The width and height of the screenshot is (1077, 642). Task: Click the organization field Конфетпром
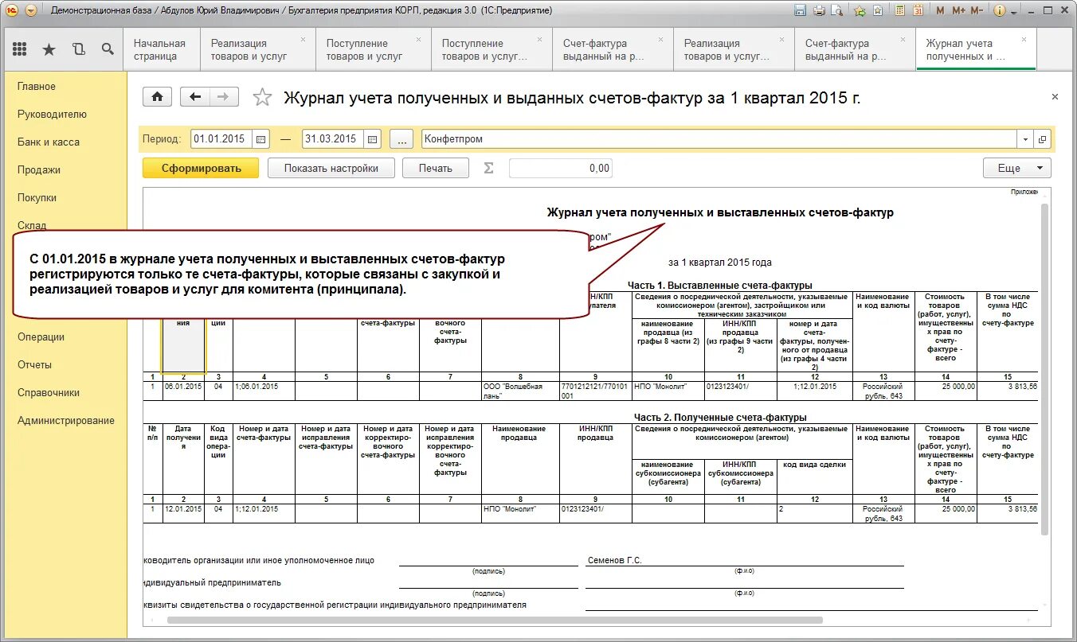(x=719, y=138)
